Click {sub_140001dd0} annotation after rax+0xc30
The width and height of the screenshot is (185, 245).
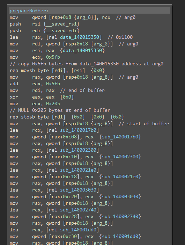(x=120, y=236)
